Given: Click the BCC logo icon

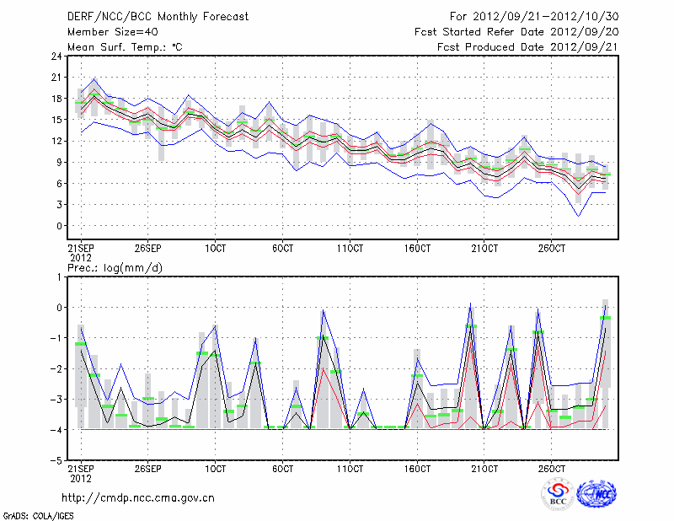Looking at the screenshot, I should point(557,495).
